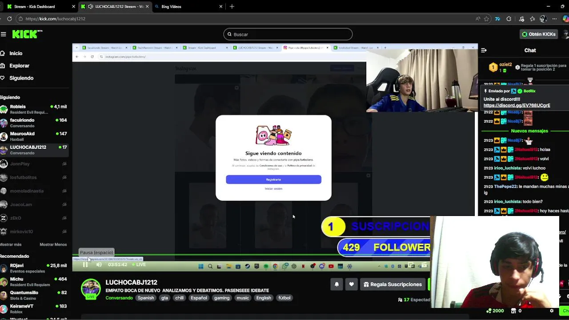Viewport: 569px width, 320px height.
Task: Open the browser profile avatar
Action: click(543, 19)
